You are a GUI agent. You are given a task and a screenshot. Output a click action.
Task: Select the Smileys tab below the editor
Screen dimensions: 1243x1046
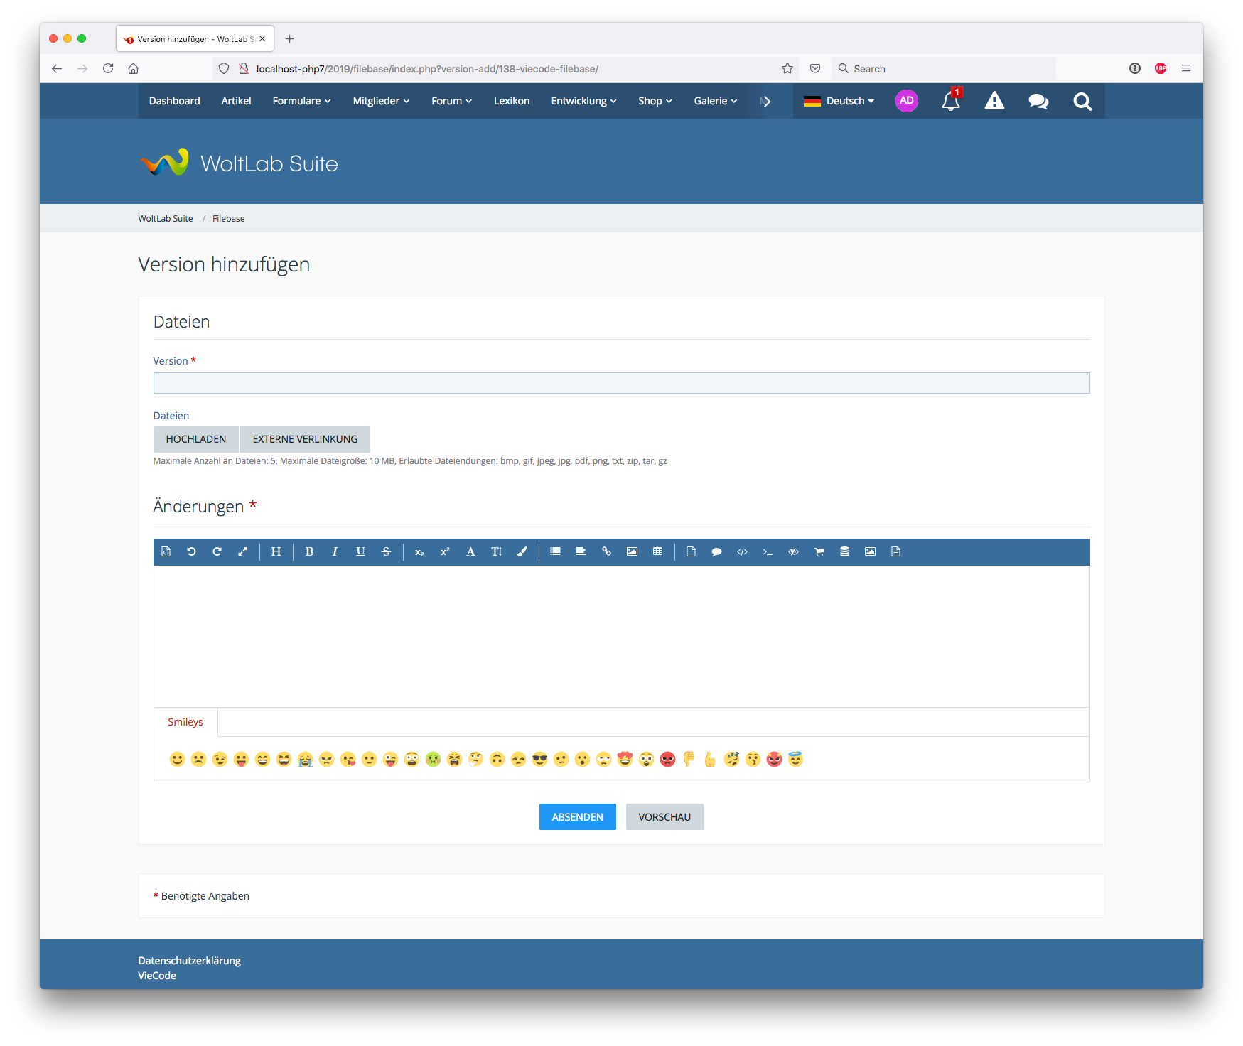tap(185, 722)
